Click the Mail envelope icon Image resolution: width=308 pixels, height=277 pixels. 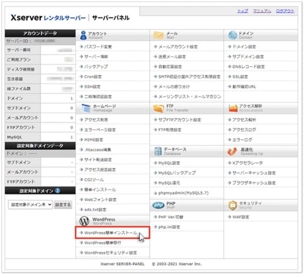[x=159, y=35]
